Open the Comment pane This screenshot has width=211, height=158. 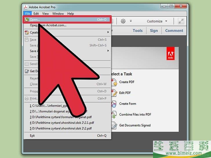click(x=174, y=31)
